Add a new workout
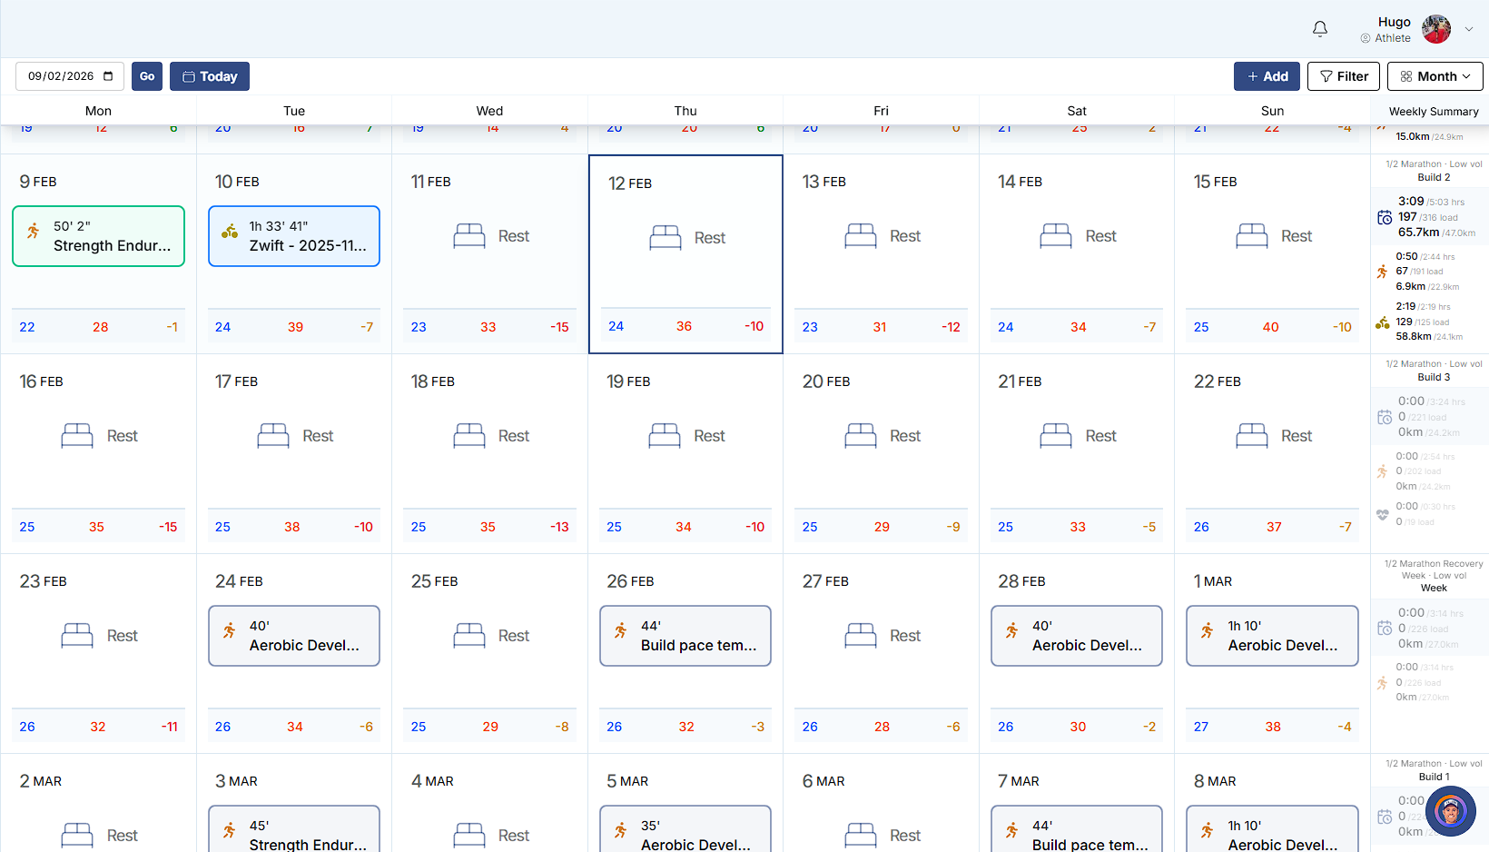1489x852 pixels. 1267,76
